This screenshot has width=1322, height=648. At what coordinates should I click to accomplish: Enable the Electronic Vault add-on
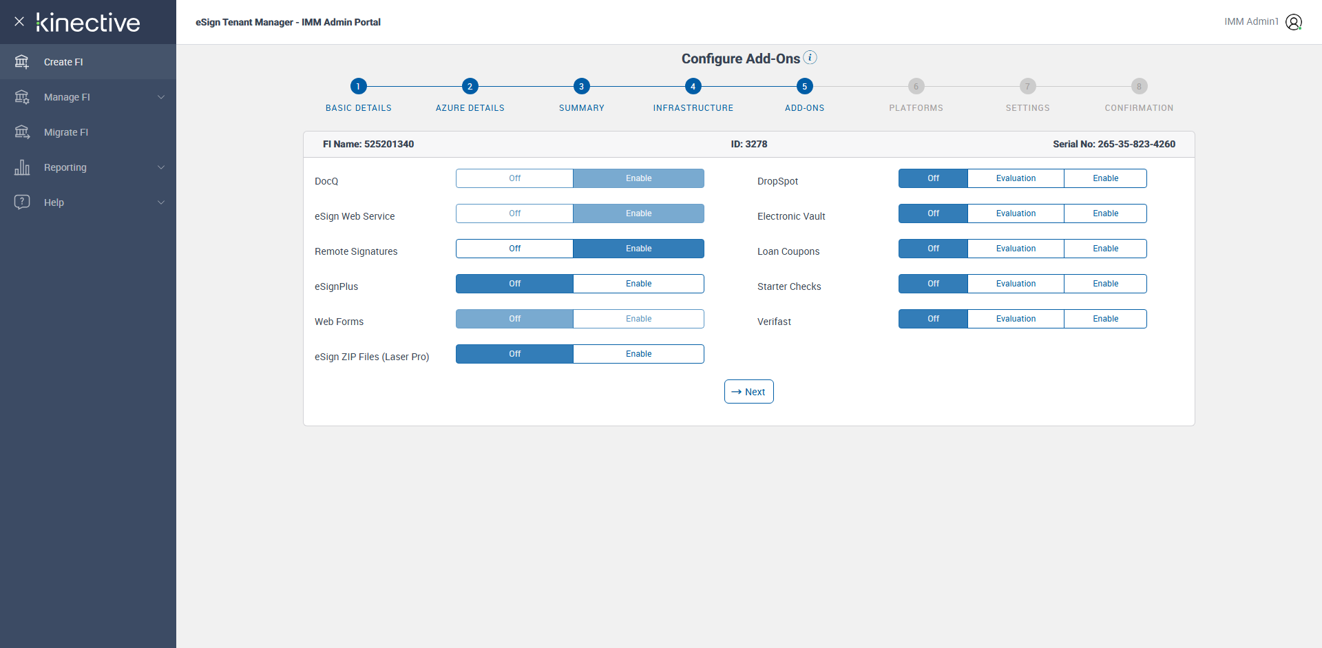tap(1106, 213)
